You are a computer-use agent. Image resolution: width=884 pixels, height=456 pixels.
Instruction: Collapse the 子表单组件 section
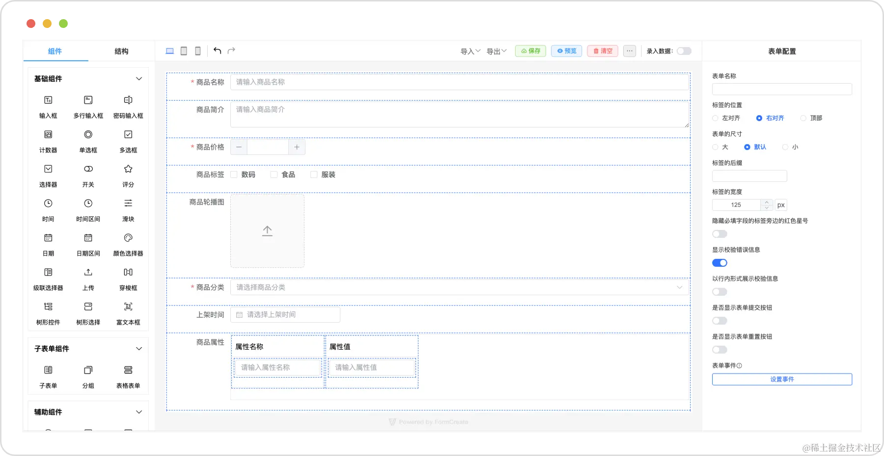tap(139, 349)
